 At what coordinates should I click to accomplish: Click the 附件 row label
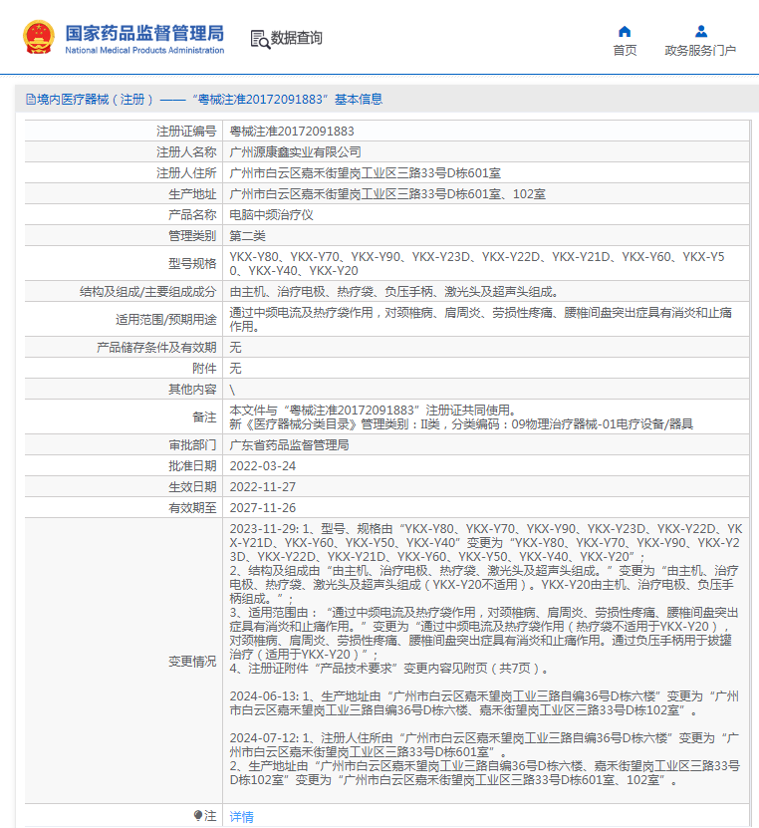point(205,368)
